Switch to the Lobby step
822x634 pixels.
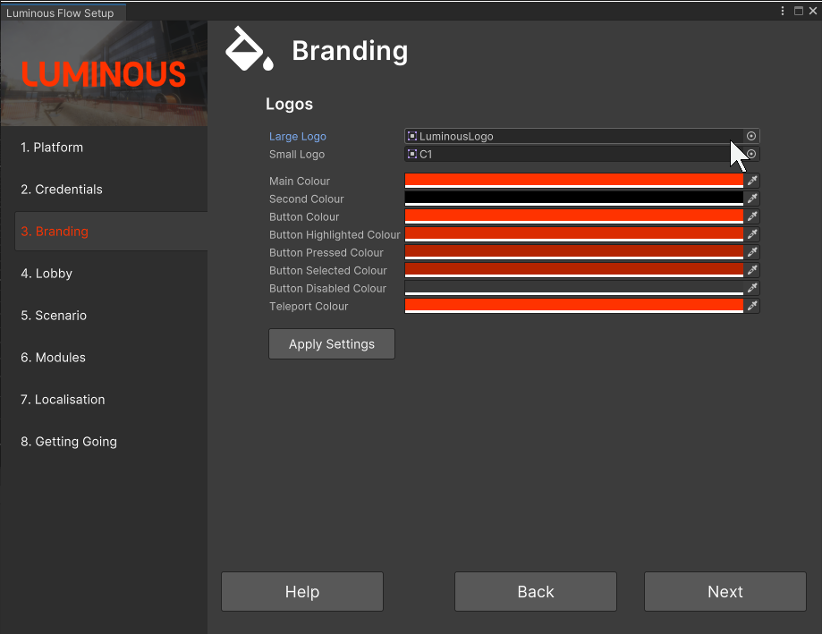click(47, 274)
